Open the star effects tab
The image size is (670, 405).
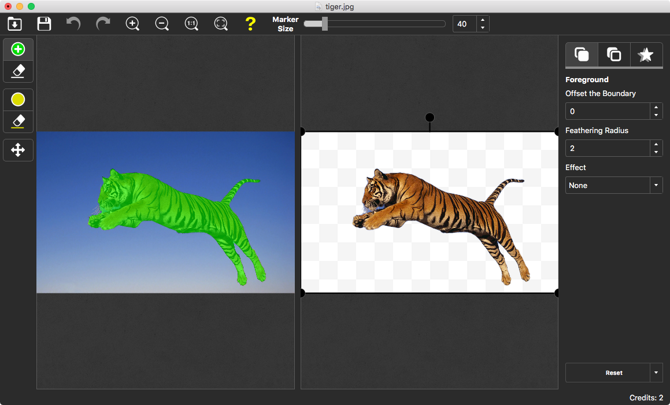coord(645,55)
